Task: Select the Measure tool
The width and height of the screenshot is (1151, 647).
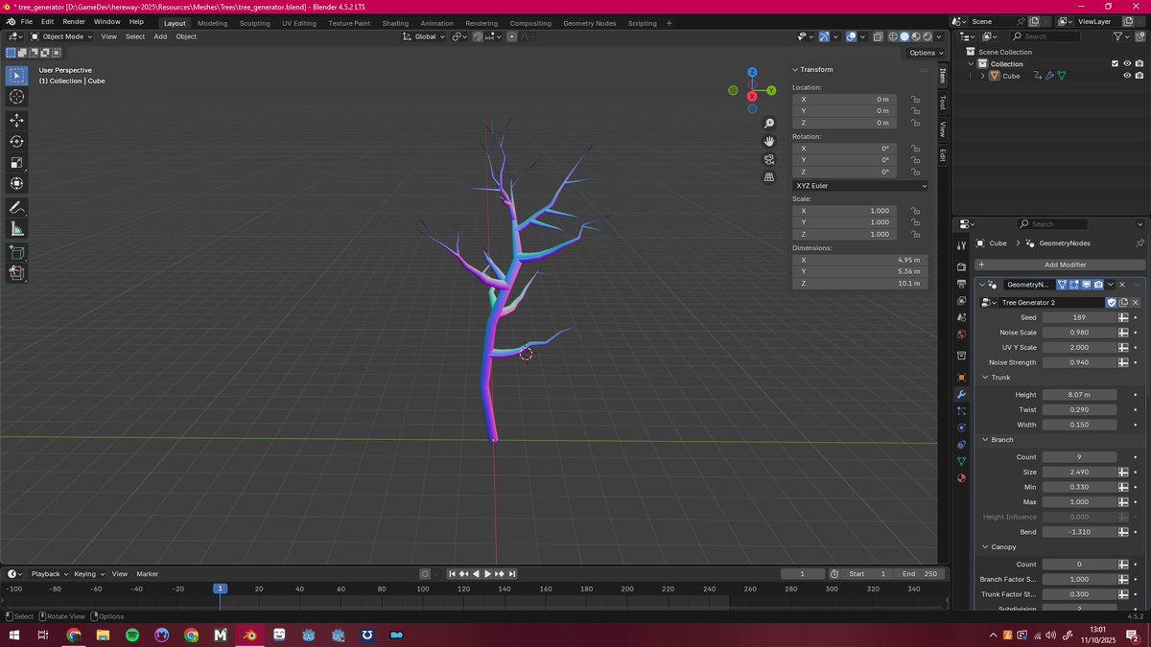Action: (x=16, y=229)
